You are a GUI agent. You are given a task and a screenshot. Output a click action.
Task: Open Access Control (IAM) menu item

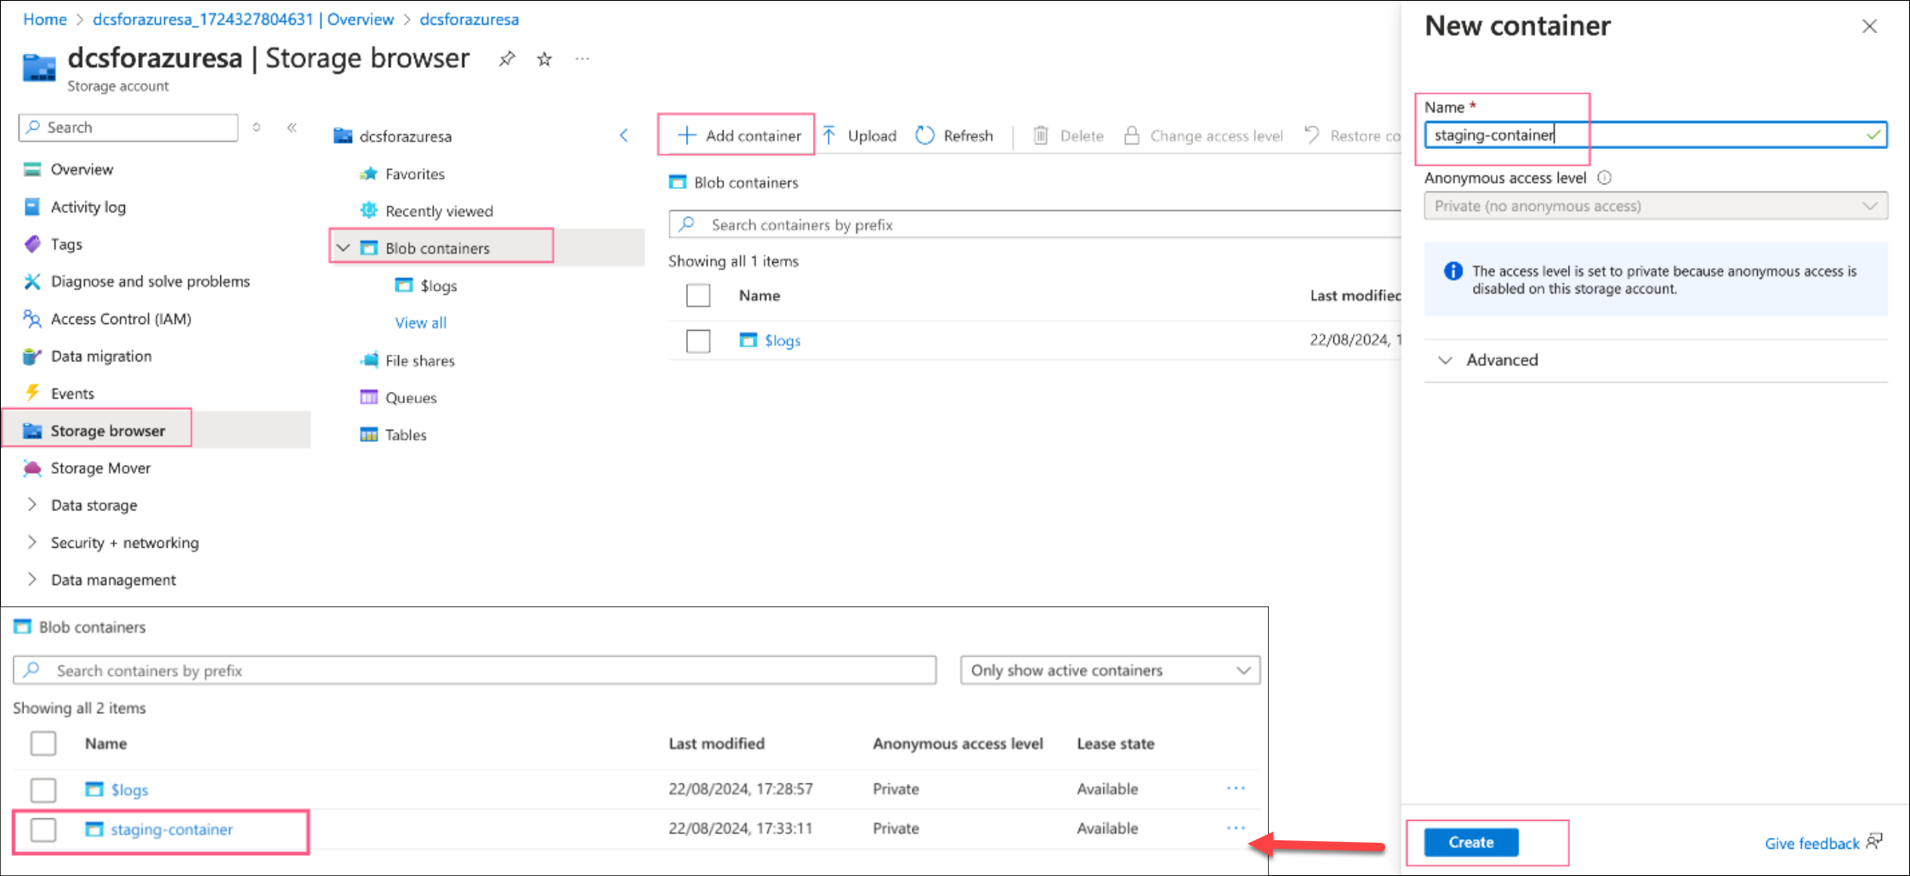coord(120,319)
